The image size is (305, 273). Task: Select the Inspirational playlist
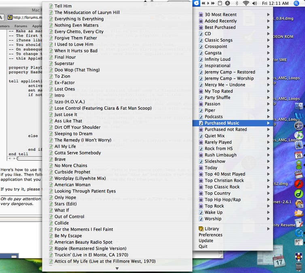(x=233, y=66)
